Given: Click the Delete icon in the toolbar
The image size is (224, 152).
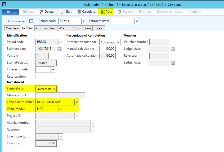Looking at the screenshot, I should click(x=42, y=12).
